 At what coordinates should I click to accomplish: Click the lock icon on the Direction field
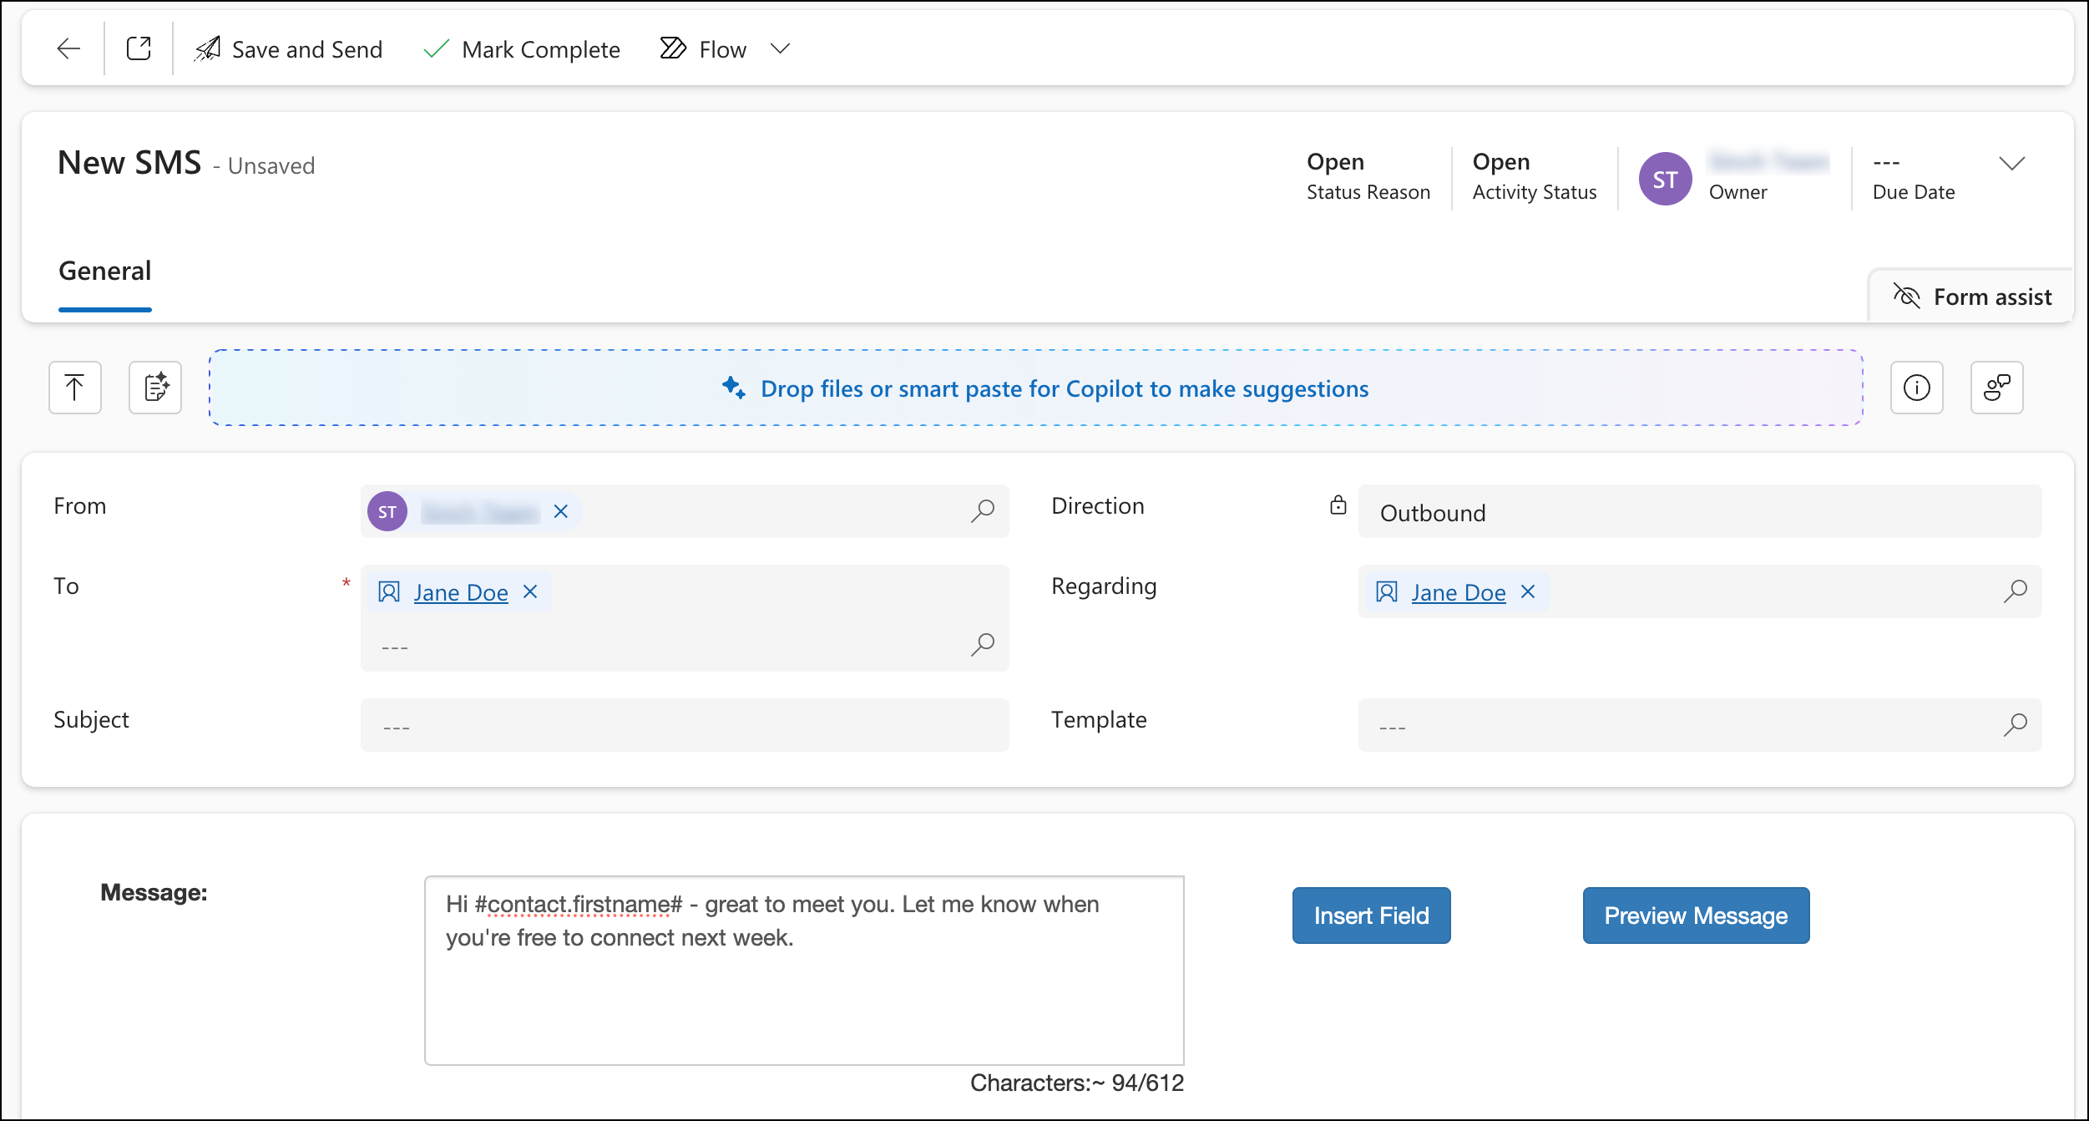tap(1338, 505)
